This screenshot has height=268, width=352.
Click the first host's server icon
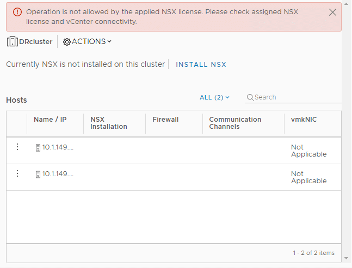pyautogui.click(x=38, y=148)
